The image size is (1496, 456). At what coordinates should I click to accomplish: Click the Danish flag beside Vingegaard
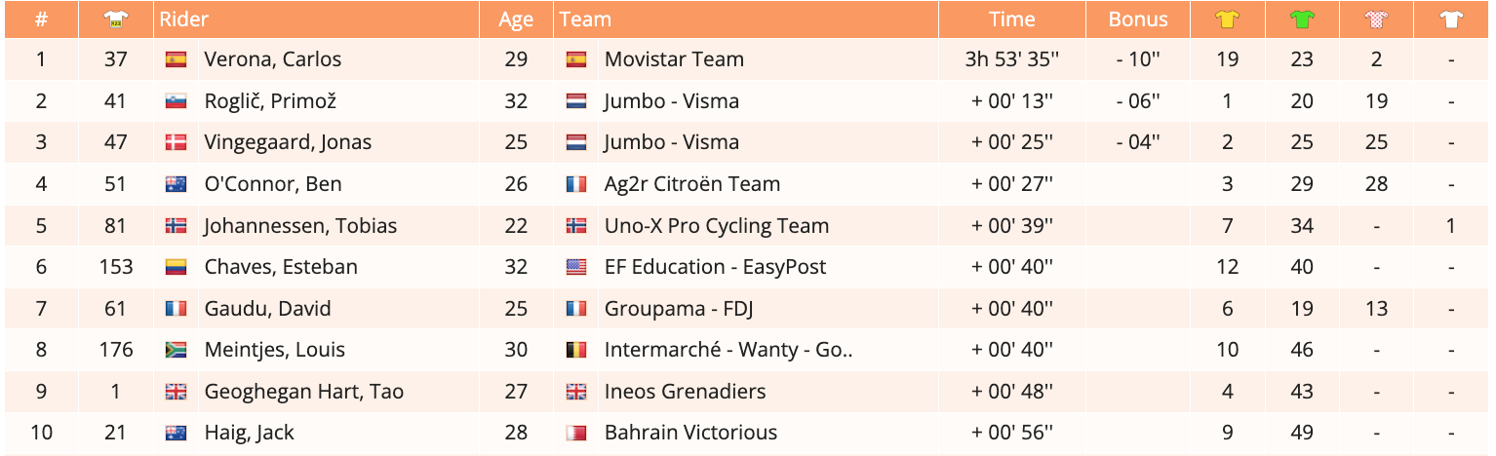[176, 142]
